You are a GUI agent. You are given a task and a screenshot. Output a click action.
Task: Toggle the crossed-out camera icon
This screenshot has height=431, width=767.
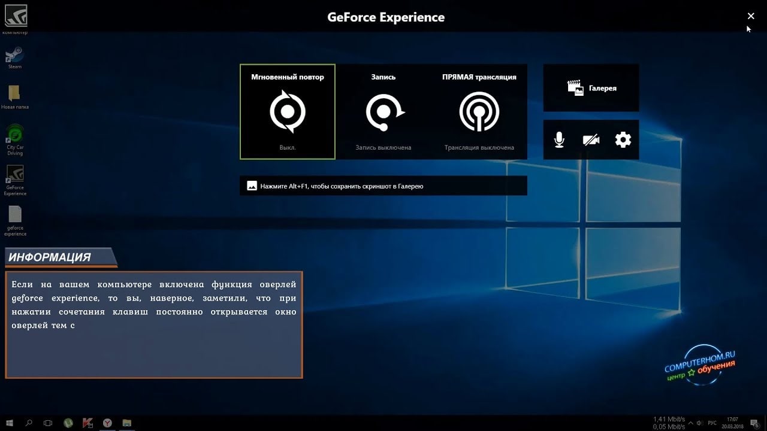coord(591,140)
